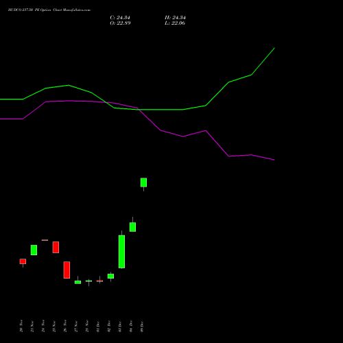Image resolution: width=343 pixels, height=343 pixels.
Task: Select the 27 Nov date label
Action: [x=76, y=326]
